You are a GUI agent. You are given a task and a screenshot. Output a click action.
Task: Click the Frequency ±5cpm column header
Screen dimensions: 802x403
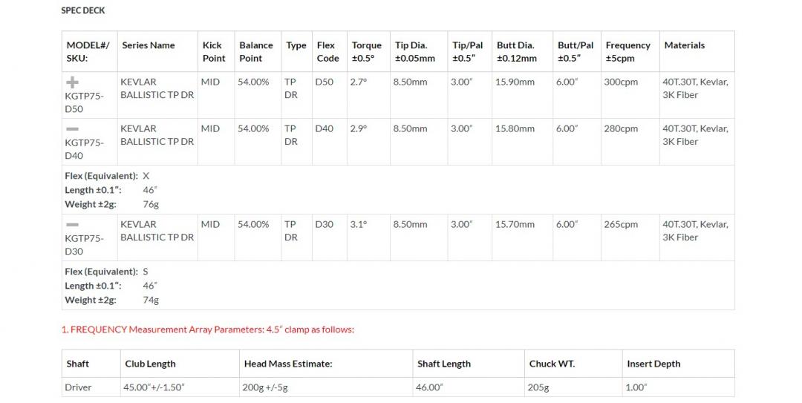click(x=627, y=52)
